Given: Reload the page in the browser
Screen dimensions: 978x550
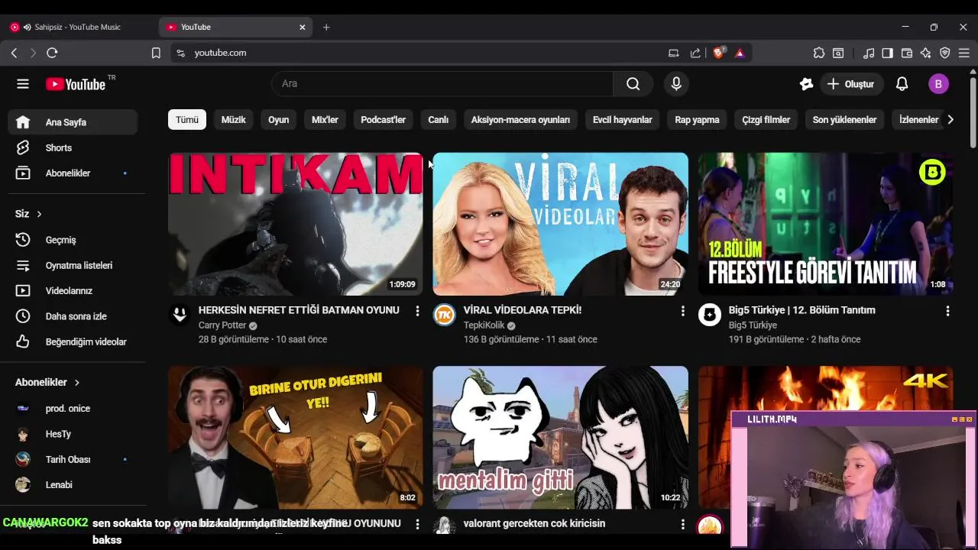Looking at the screenshot, I should (x=52, y=53).
